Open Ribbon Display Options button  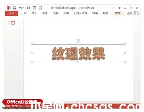click(119, 8)
